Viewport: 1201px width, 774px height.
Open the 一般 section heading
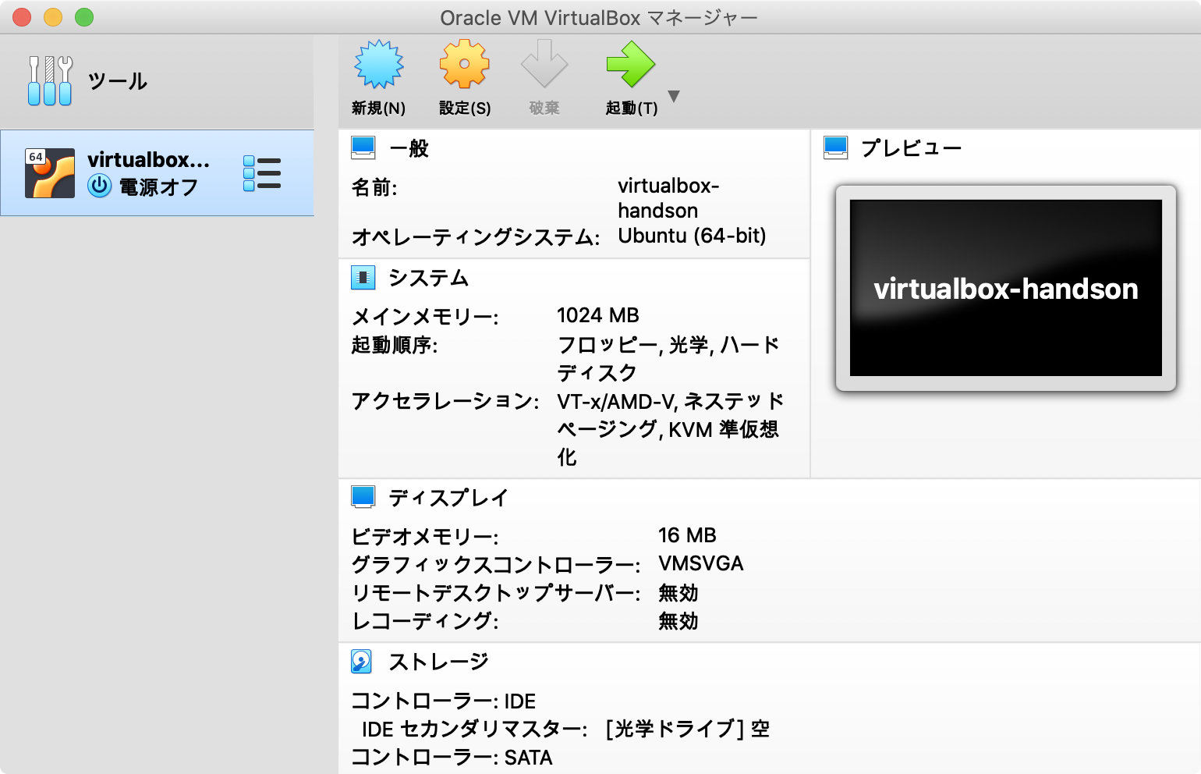[409, 148]
